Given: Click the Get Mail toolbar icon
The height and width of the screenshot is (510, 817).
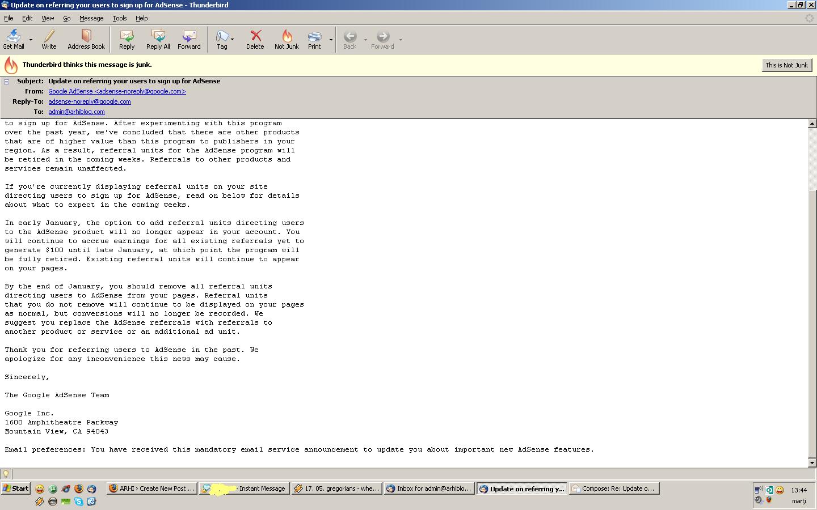Looking at the screenshot, I should coord(13,40).
